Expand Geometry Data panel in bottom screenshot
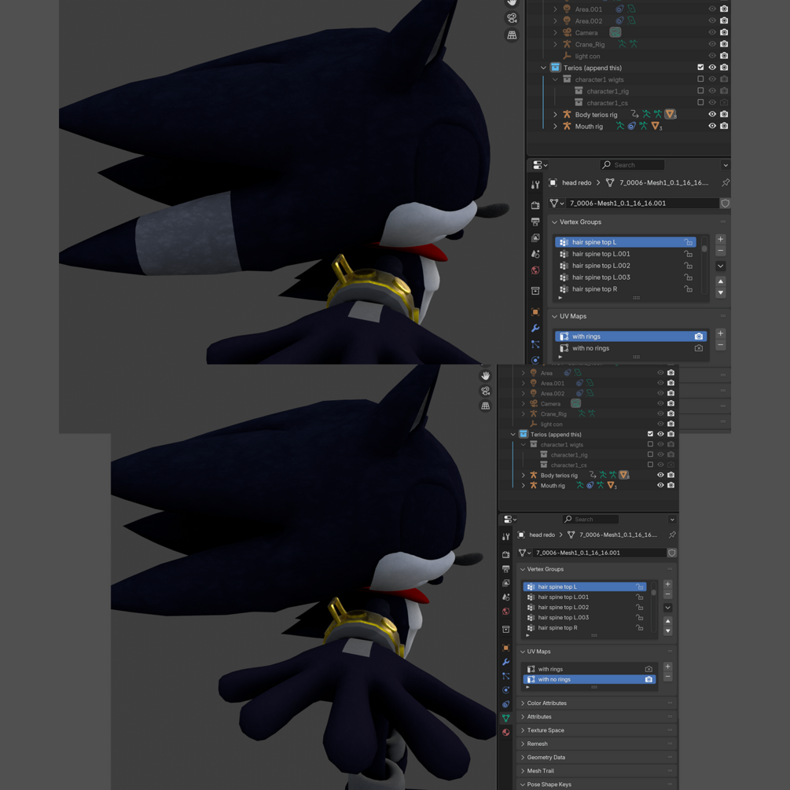Image resolution: width=790 pixels, height=790 pixels. point(523,758)
